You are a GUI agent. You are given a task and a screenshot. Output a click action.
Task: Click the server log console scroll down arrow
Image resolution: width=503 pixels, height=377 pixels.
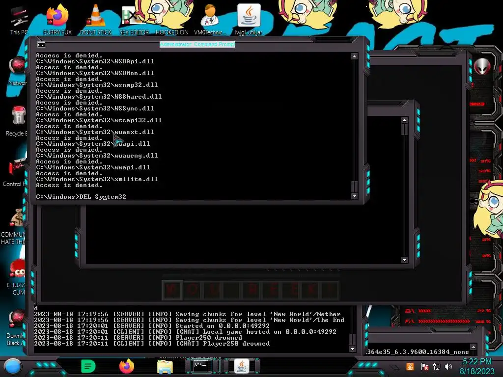click(x=352, y=349)
